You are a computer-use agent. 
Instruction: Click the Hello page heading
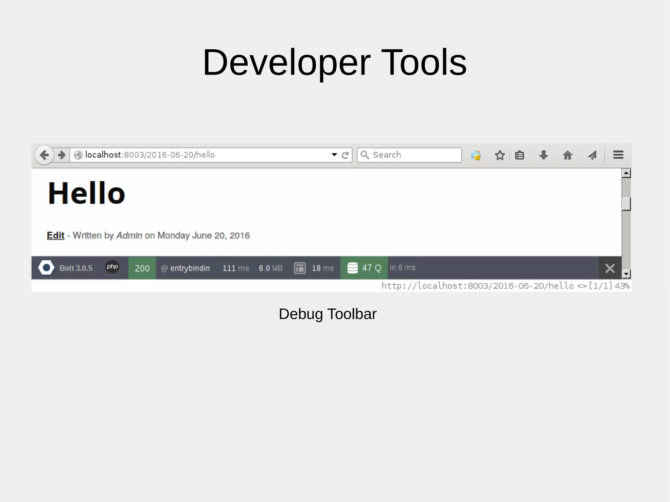click(87, 193)
